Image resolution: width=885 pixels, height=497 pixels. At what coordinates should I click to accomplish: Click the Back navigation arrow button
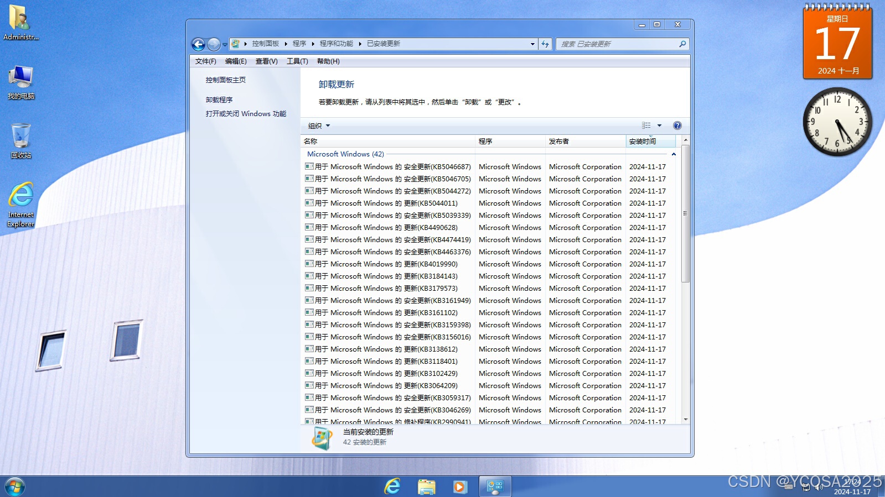pyautogui.click(x=198, y=44)
